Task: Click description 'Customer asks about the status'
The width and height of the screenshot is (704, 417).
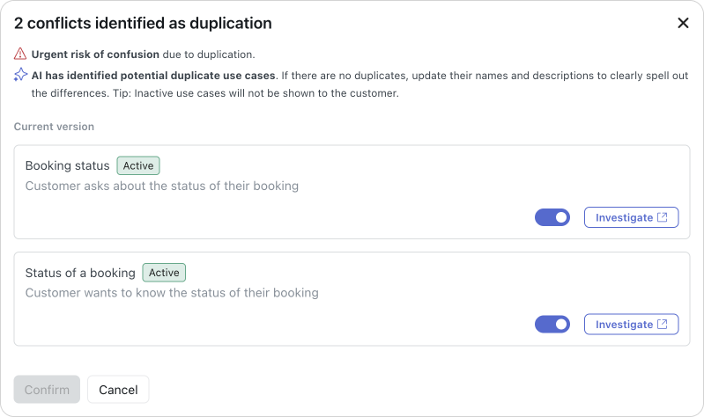Action: click(x=162, y=186)
